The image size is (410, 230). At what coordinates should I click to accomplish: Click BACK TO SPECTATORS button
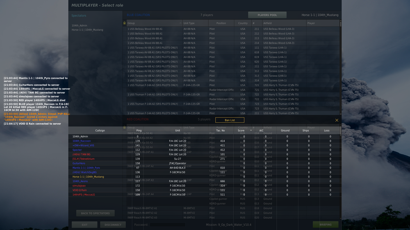tap(96, 213)
